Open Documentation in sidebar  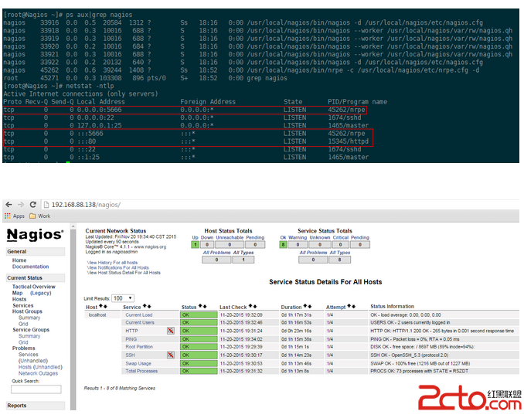30,267
